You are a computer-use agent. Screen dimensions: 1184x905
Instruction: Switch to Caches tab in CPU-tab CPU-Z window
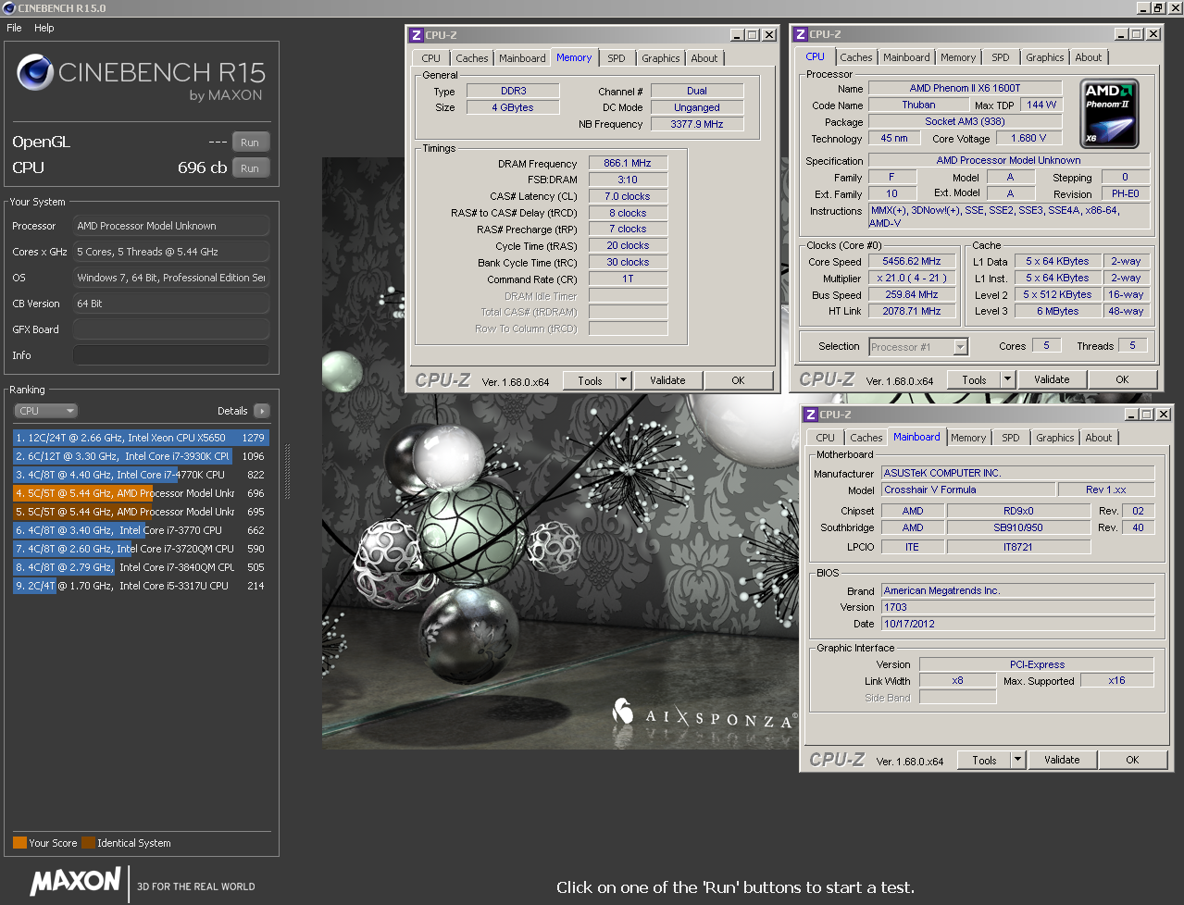pyautogui.click(x=856, y=57)
